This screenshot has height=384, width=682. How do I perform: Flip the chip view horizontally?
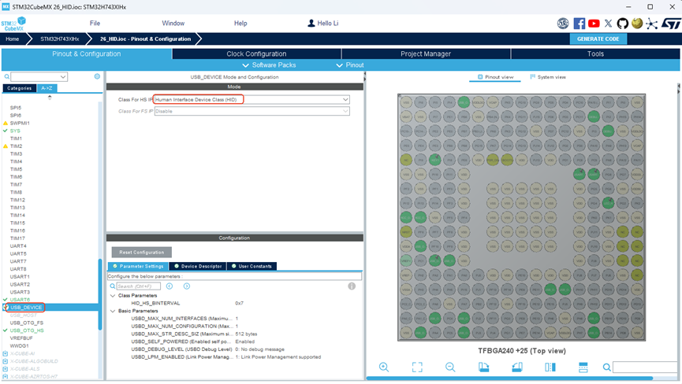(x=550, y=367)
